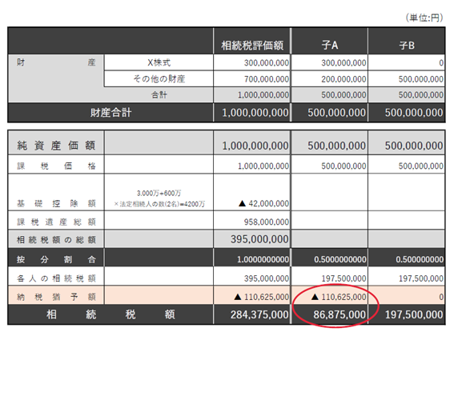This screenshot has height=396, width=454.
Task: Select the 子B column header
Action: pyautogui.click(x=407, y=46)
